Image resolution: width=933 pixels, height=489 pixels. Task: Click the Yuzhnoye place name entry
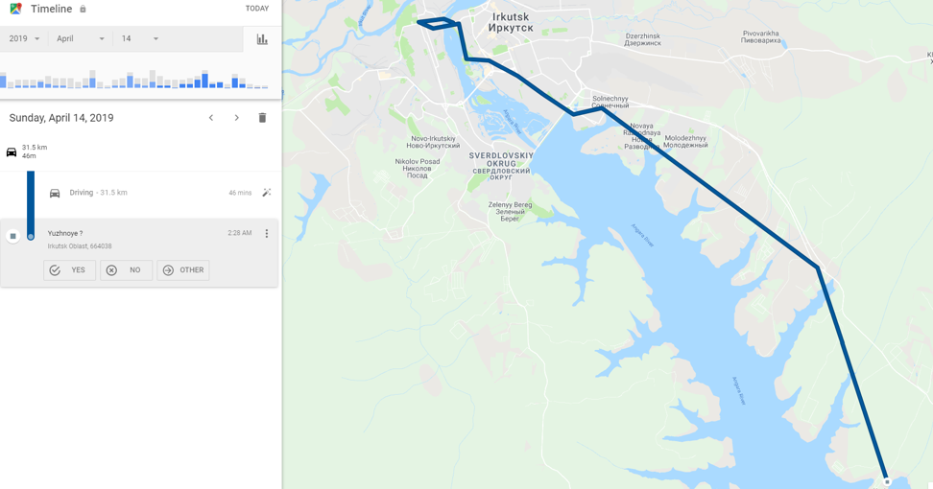(x=65, y=234)
